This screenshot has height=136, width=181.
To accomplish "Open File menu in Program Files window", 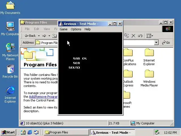I will point(27,29).
